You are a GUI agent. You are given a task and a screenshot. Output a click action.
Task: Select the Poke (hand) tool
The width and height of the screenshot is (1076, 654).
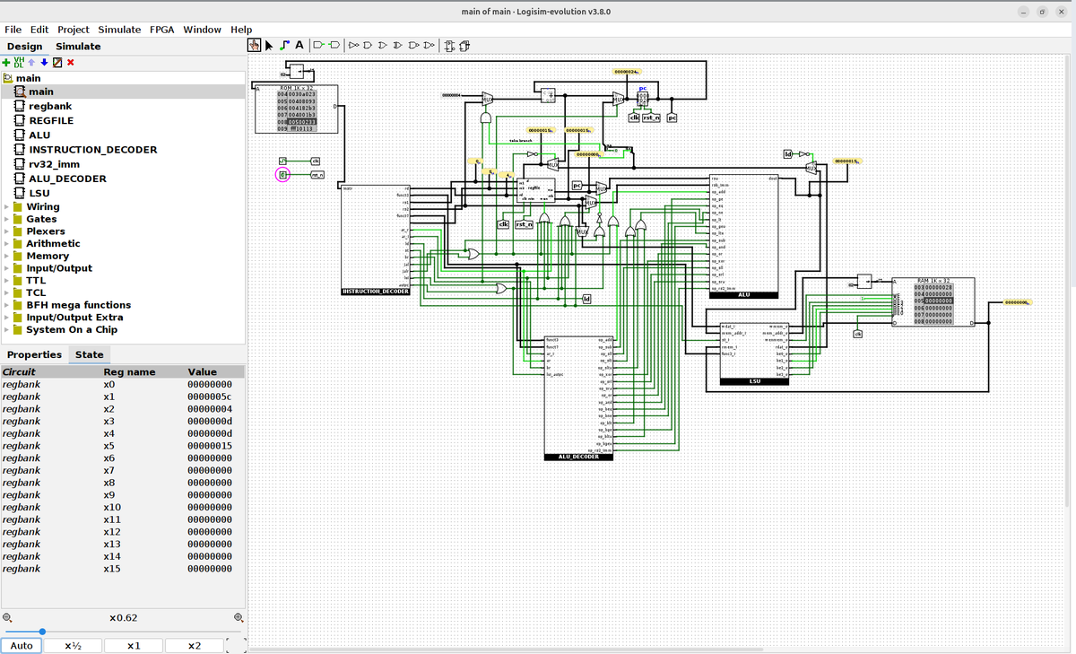click(255, 45)
